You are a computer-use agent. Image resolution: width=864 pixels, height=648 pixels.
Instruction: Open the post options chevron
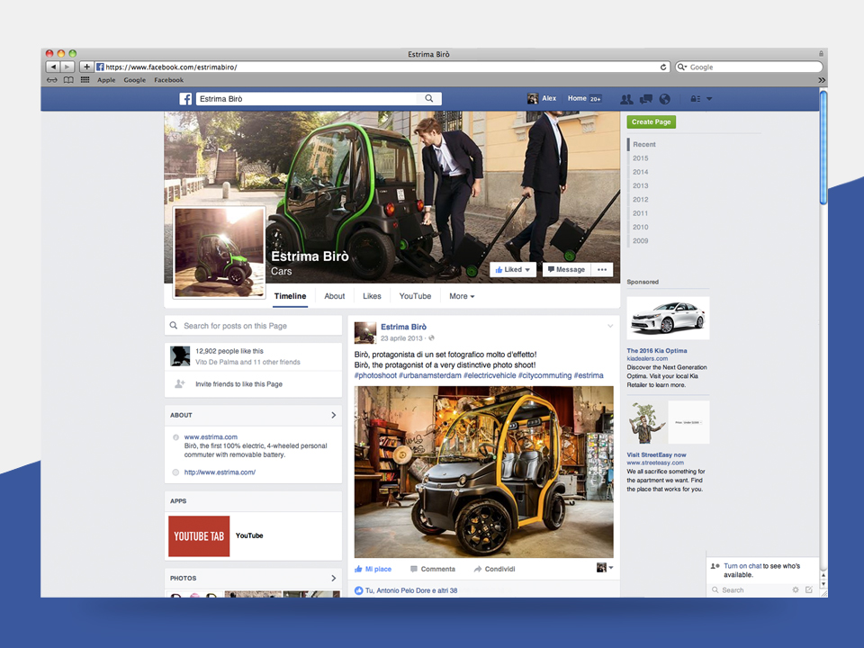point(610,326)
